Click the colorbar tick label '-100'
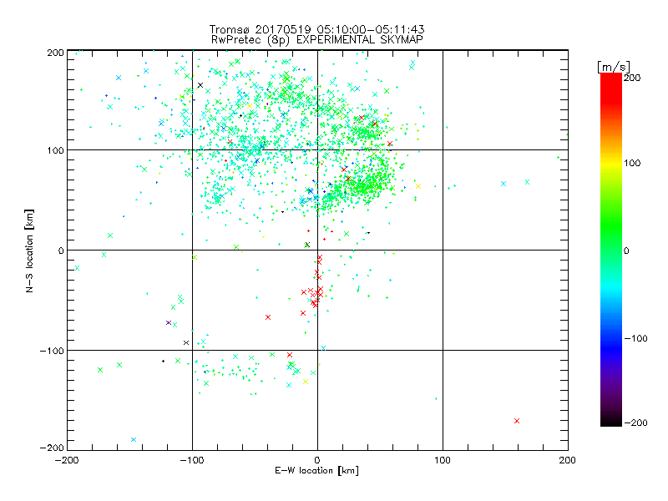Image resolution: width=668 pixels, height=501 pixels. [x=635, y=338]
